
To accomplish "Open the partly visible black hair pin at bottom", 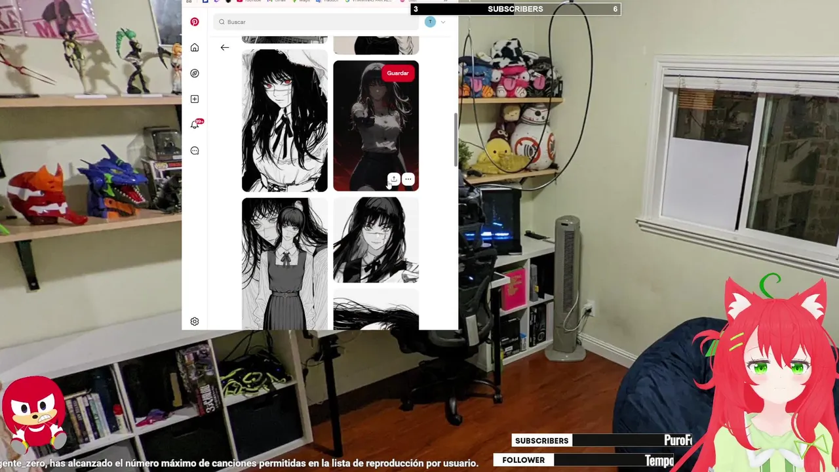I will (x=376, y=309).
